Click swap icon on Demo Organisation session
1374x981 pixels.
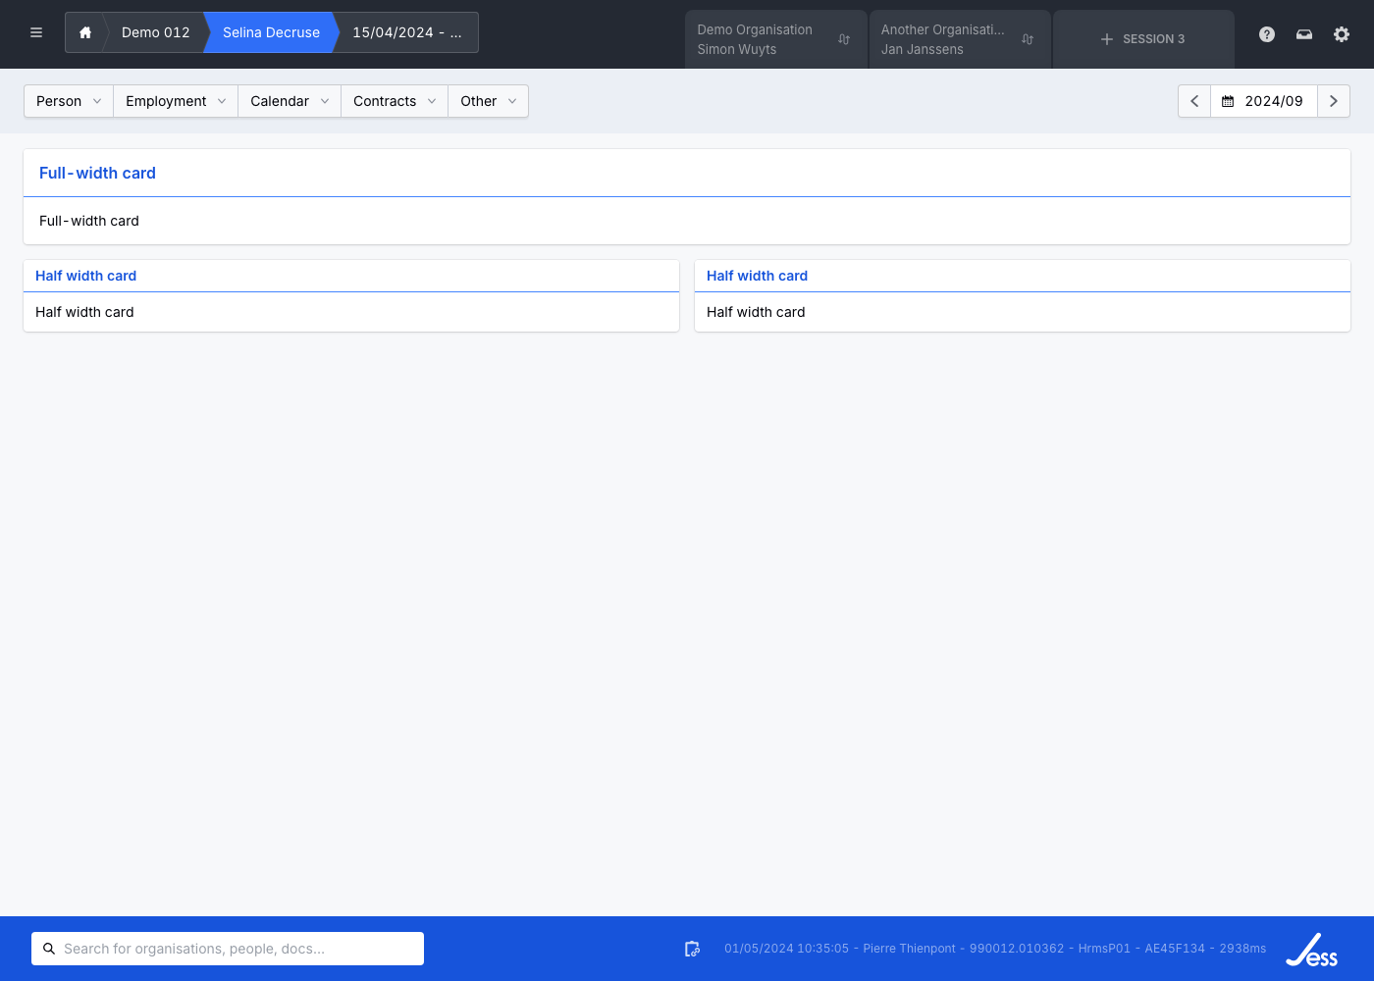[x=844, y=39]
